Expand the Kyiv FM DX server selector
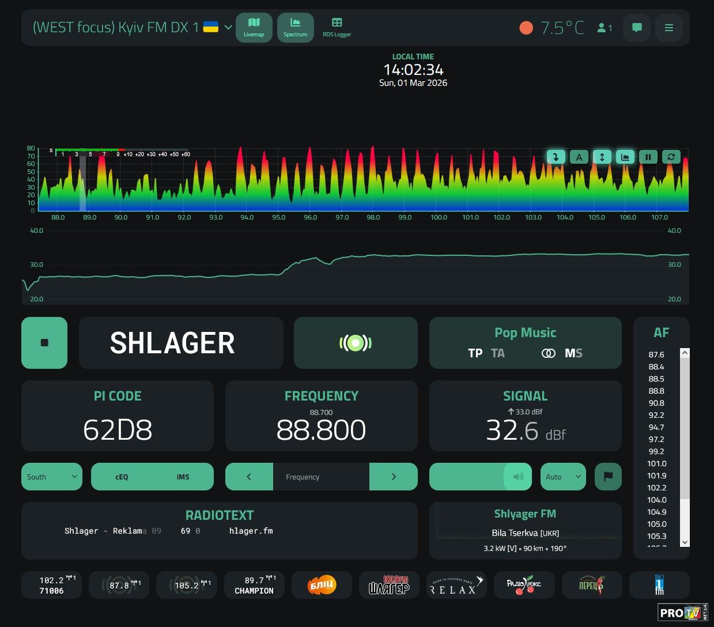This screenshot has height=627, width=714. coord(228,27)
